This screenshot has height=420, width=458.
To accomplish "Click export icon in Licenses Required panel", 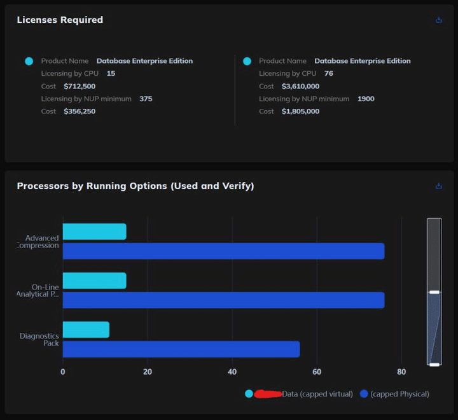I will coord(438,20).
